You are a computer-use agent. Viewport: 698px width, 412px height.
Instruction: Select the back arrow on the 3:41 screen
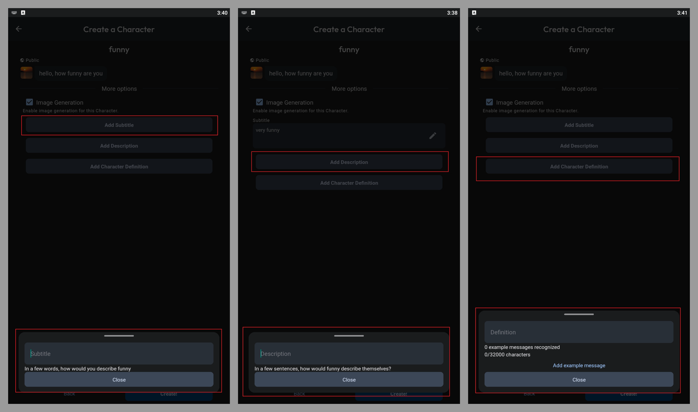click(x=479, y=29)
